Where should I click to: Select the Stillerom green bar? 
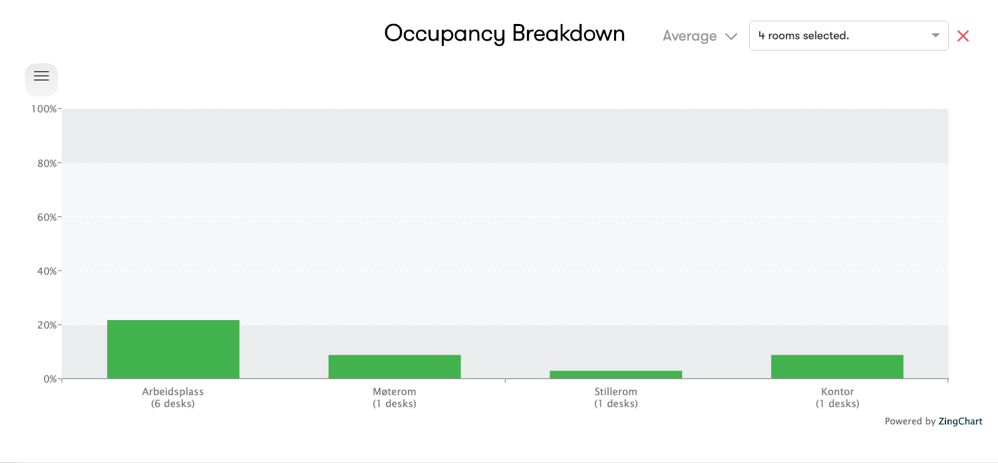(615, 375)
